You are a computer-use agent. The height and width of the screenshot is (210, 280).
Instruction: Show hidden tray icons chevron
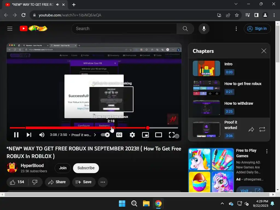coord(222,203)
